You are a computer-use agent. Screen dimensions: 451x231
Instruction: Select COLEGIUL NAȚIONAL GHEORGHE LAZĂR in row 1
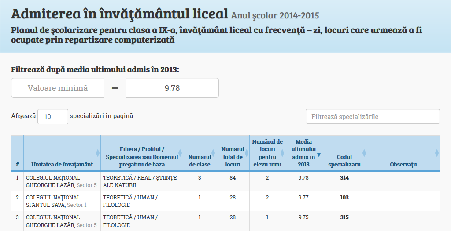point(61,181)
